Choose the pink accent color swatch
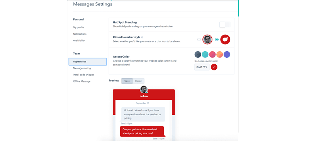 tap(212, 54)
